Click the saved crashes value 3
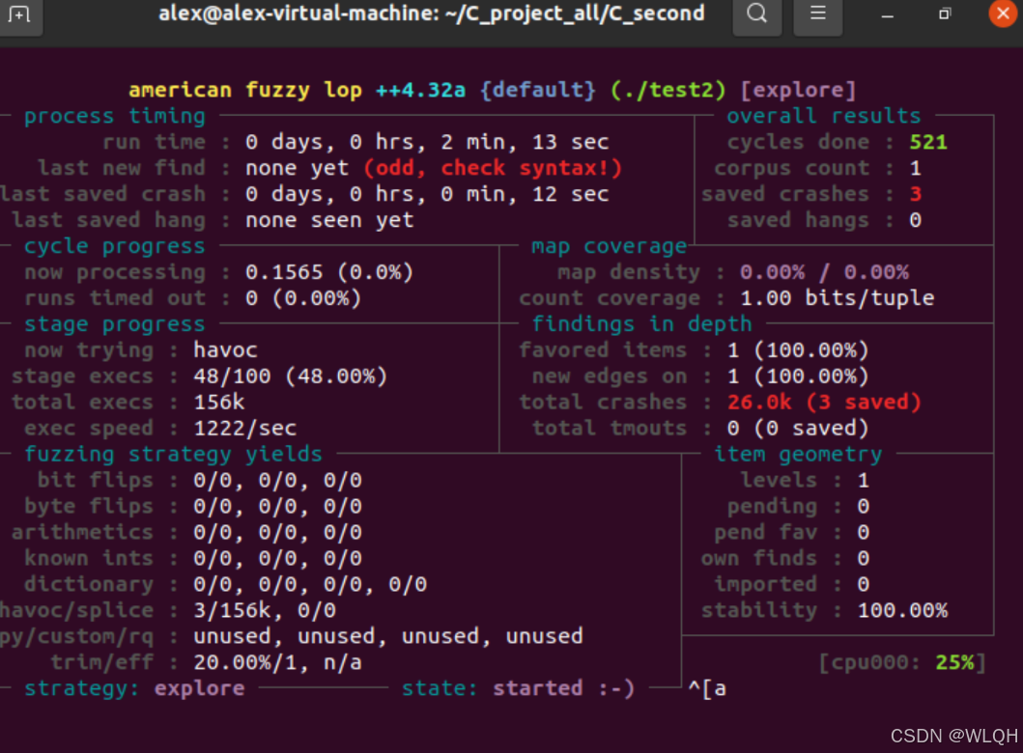 click(916, 194)
